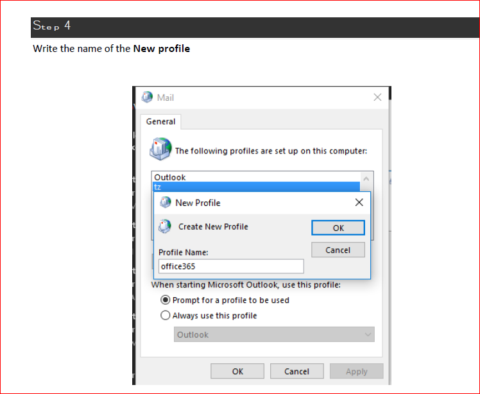Click the Apply button in the Mail window
The image size is (480, 394).
pos(356,372)
